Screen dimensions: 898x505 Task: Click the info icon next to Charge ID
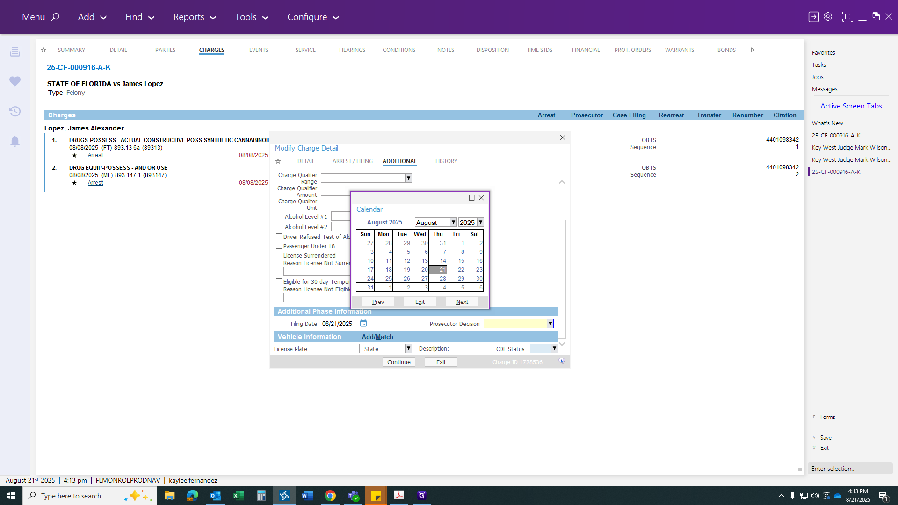click(562, 361)
